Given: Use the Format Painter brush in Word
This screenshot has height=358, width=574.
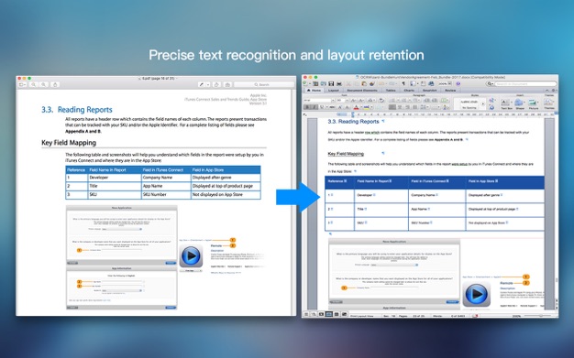Looking at the screenshot, I should pyautogui.click(x=371, y=83).
